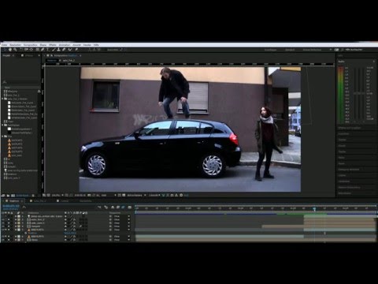The width and height of the screenshot is (378, 284).
Task: Open the Datei menu
Action: pos(4,45)
